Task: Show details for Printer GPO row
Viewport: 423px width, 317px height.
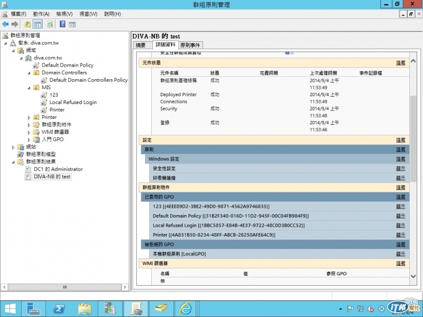Action: [x=401, y=235]
